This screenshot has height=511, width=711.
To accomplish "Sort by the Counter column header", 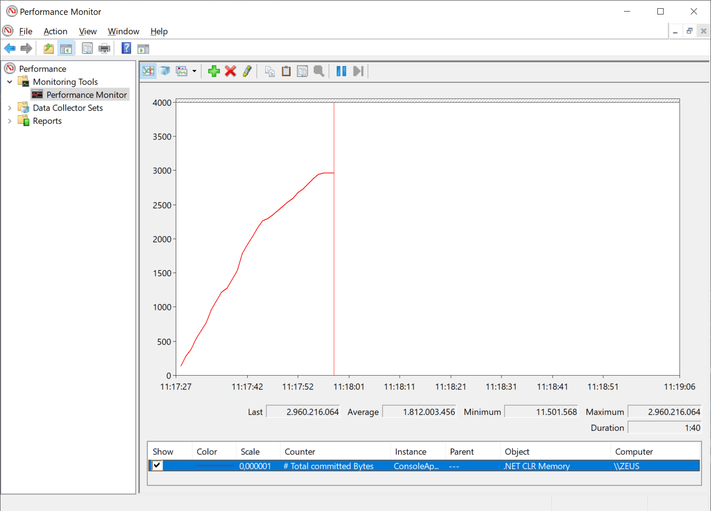I will click(x=335, y=452).
